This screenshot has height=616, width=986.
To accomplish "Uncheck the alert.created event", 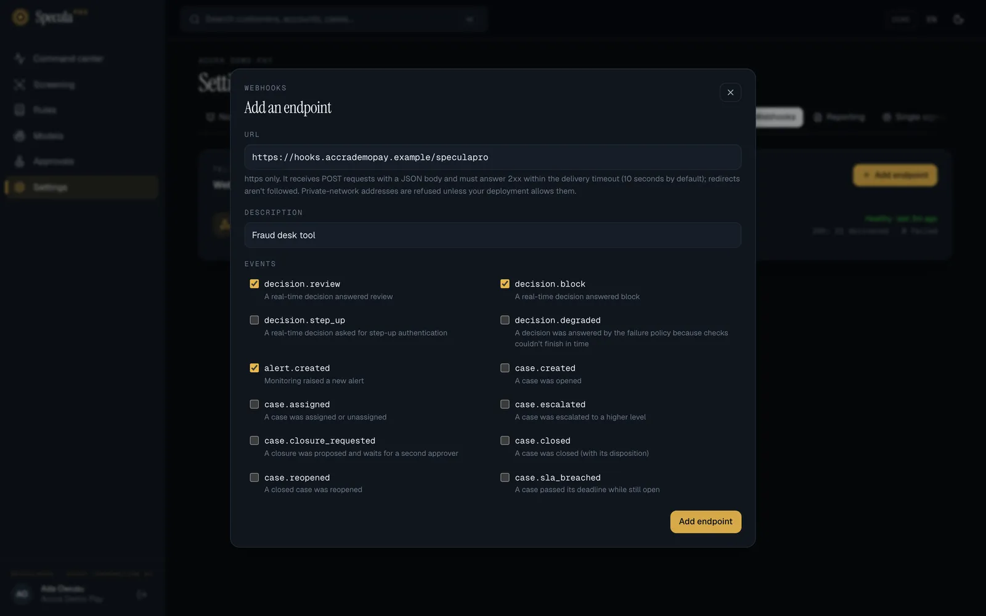I will coord(254,368).
